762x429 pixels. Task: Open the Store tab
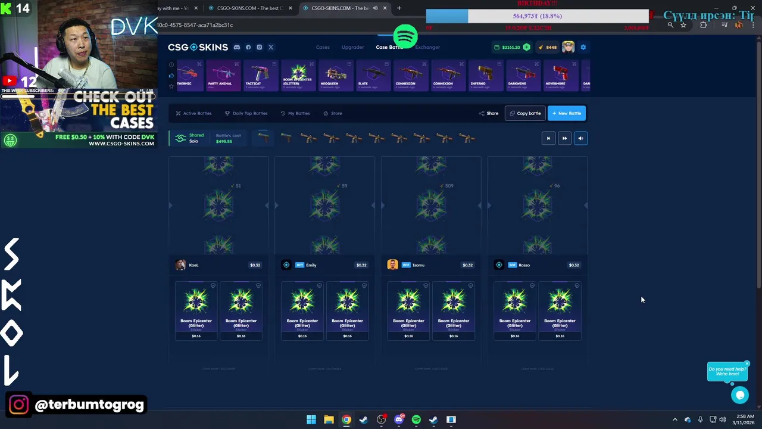point(332,113)
